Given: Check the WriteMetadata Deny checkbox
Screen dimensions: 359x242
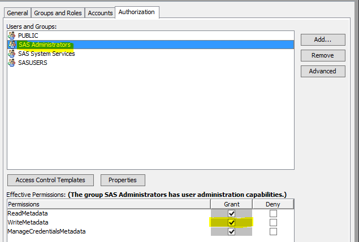Looking at the screenshot, I should tap(273, 222).
